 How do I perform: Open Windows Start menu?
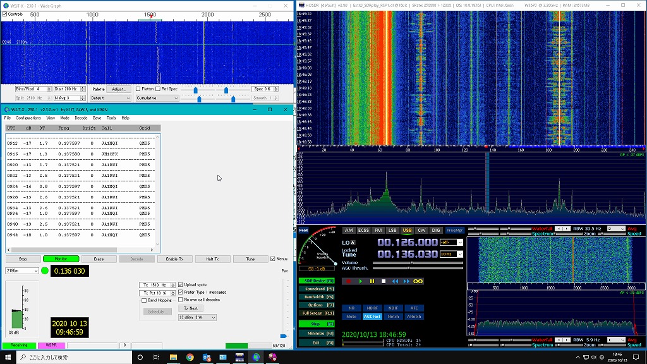coord(8,357)
